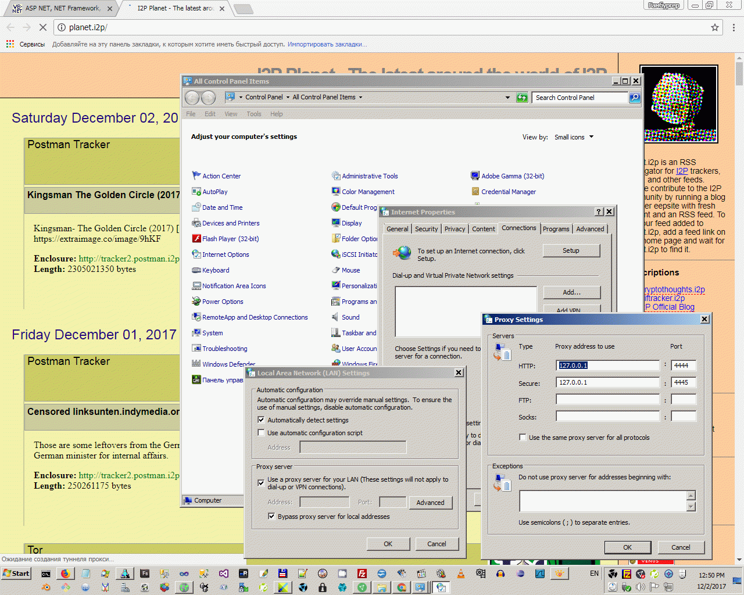Click the HTTP port field showing 4444
This screenshot has width=744, height=595.
(684, 365)
